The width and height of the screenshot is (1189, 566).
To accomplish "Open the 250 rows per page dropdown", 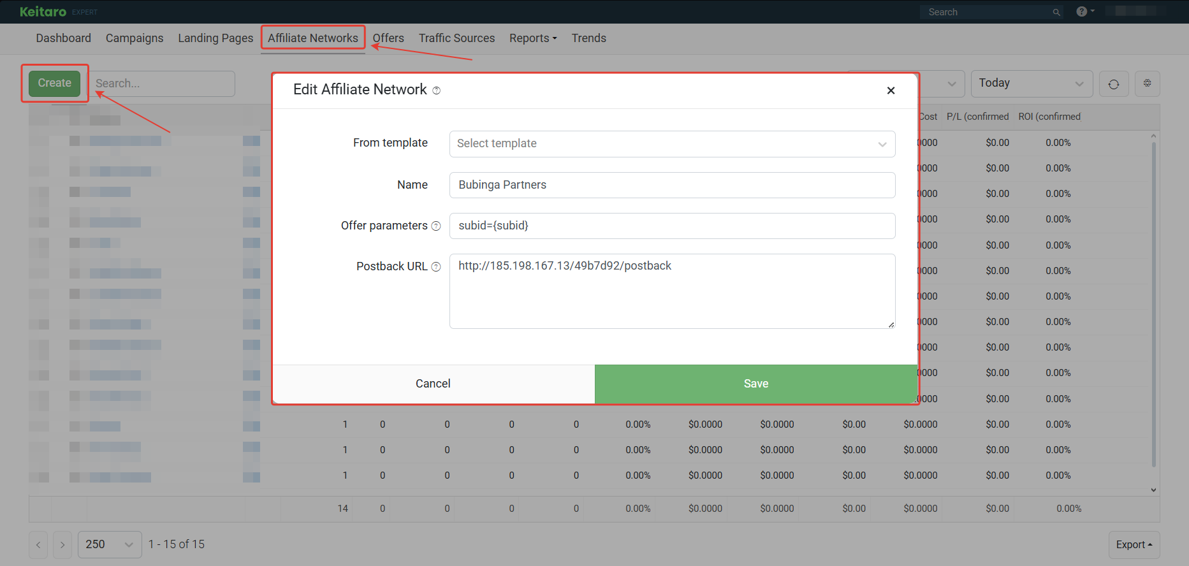I will point(110,545).
